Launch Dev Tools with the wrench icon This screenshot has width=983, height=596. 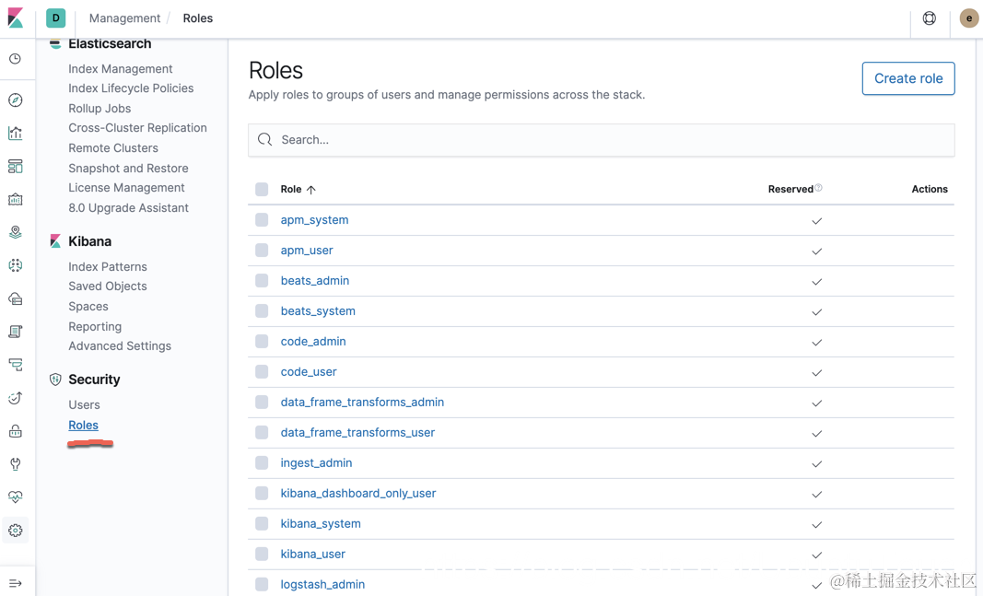click(16, 464)
